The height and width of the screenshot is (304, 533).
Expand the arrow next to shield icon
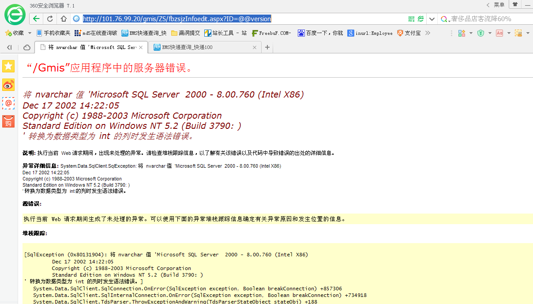pyautogui.click(x=490, y=33)
